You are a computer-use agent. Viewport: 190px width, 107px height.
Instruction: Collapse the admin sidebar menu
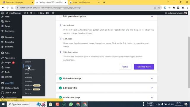11,97
